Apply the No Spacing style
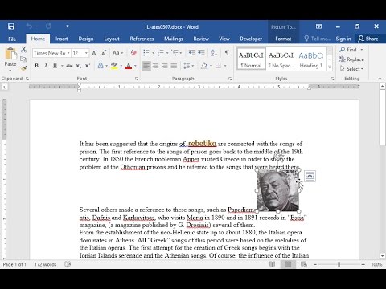The width and height of the screenshot is (386, 289). 281,59
